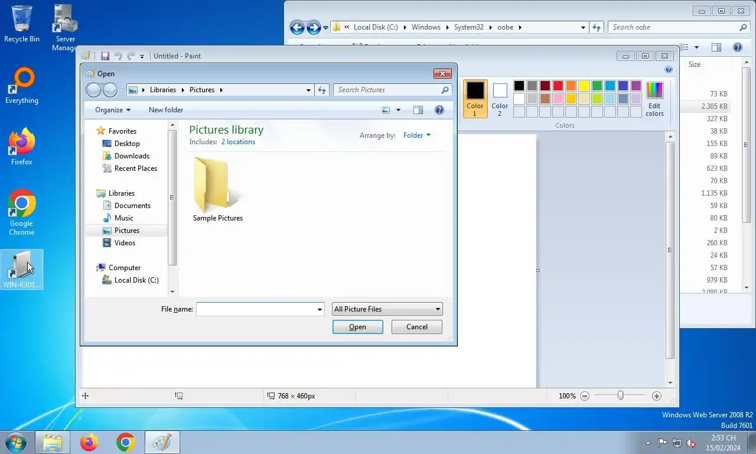
Task: Click the Size column header in Explorer
Action: (x=709, y=64)
